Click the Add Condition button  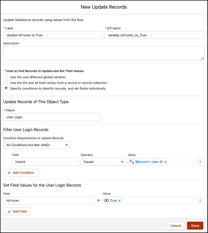click(x=20, y=172)
